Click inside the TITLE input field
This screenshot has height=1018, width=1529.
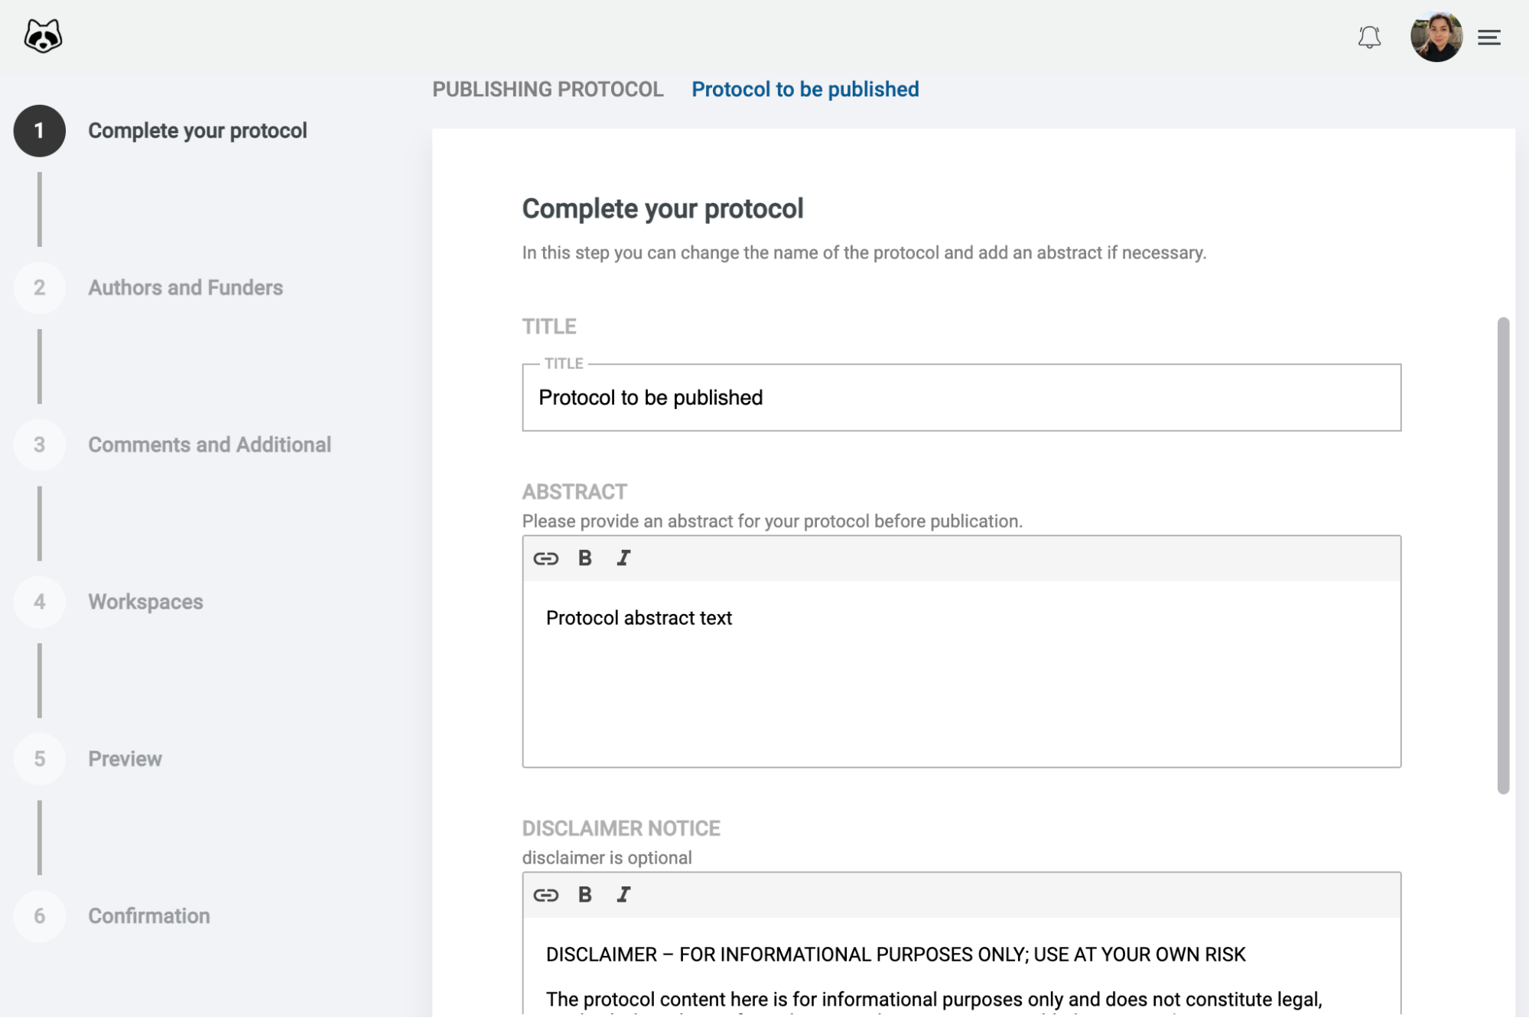[x=960, y=397]
